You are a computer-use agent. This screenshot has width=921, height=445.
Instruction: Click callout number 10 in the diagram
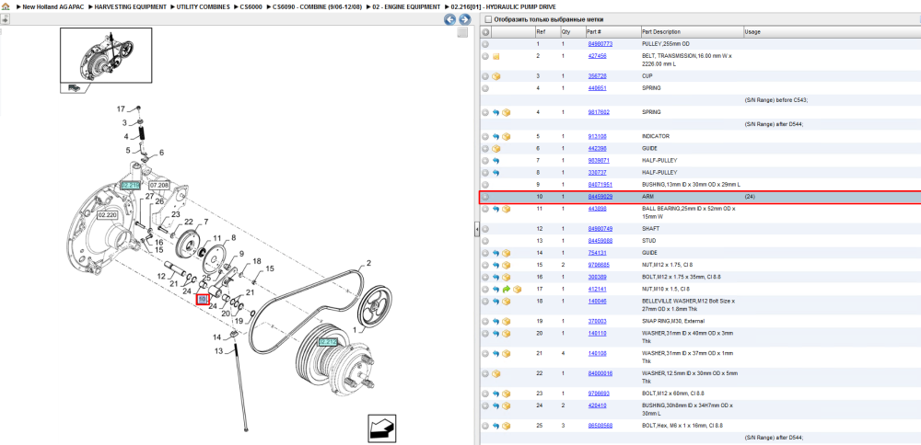click(203, 300)
